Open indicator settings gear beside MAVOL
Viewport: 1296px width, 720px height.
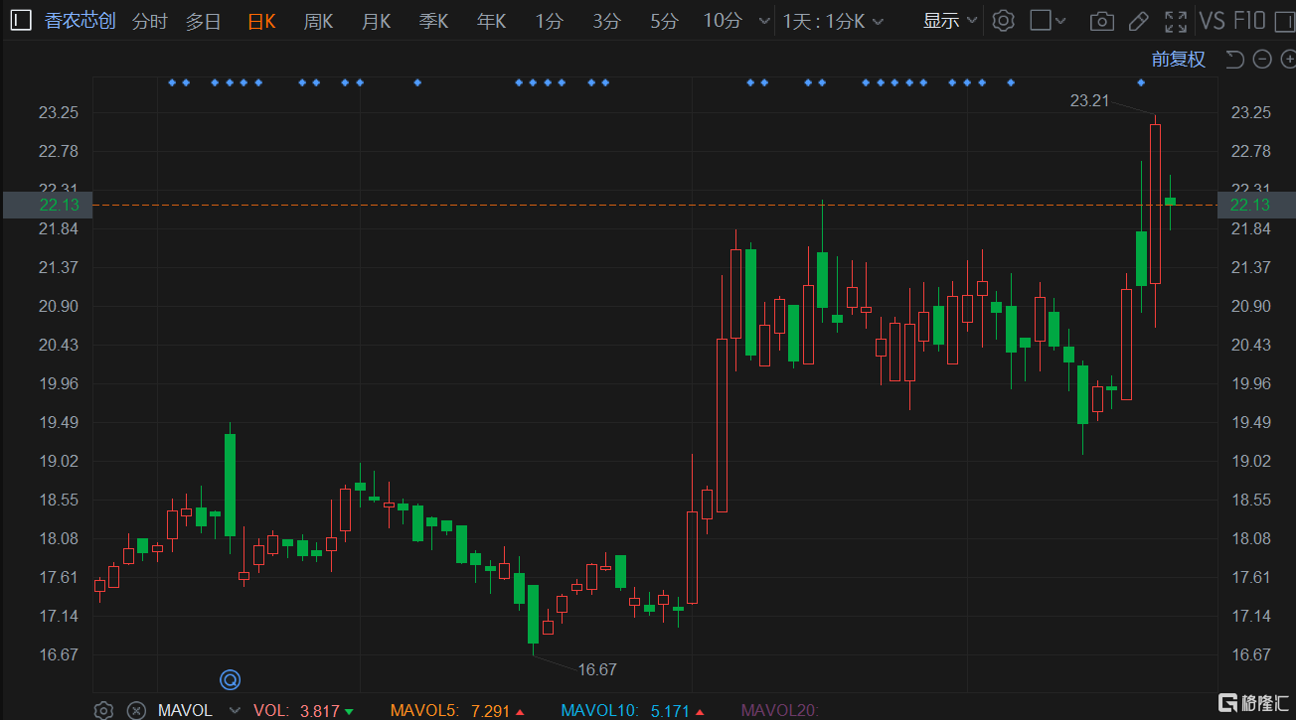tap(103, 710)
